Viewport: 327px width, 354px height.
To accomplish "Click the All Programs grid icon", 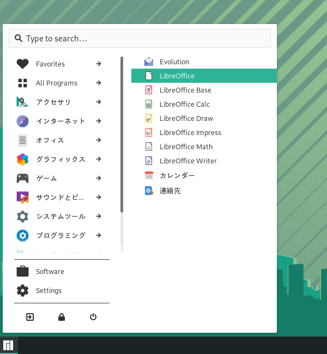I will point(22,83).
